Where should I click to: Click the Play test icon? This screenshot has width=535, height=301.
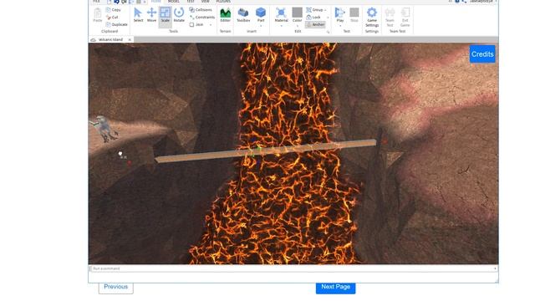(x=340, y=13)
